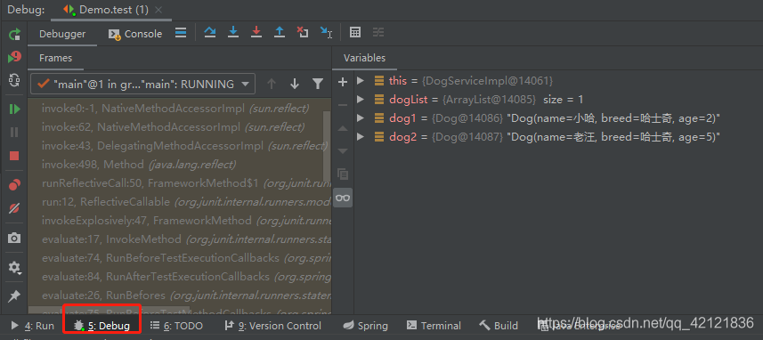
Task: Expand the dog2 variable node
Action: [x=360, y=137]
